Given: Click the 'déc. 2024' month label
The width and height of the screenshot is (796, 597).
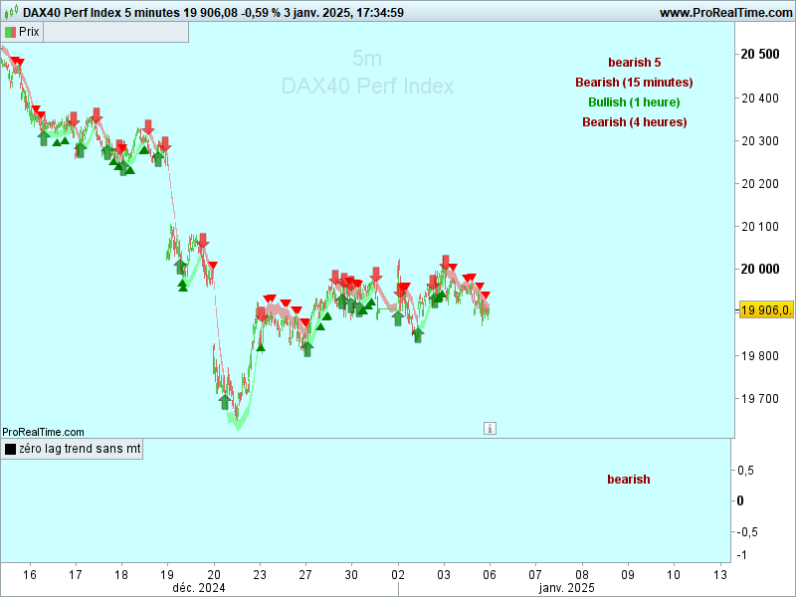Looking at the screenshot, I should pos(199,588).
